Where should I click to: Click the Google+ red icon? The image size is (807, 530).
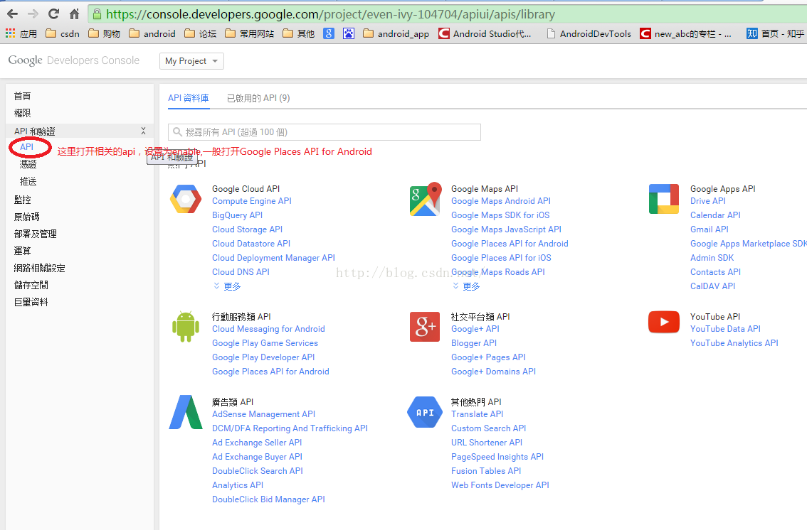(425, 327)
